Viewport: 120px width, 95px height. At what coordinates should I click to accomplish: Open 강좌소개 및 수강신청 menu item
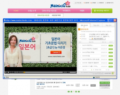[49, 11]
